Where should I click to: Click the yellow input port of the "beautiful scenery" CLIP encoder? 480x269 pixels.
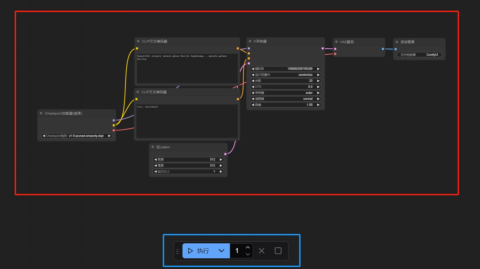pos(137,48)
